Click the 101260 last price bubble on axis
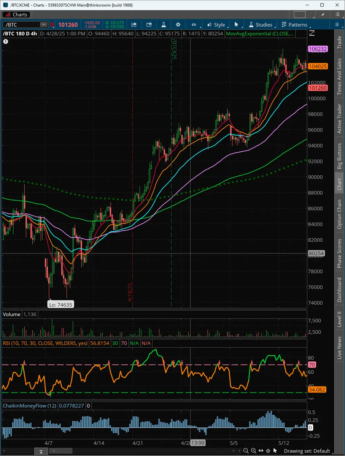 pos(318,88)
